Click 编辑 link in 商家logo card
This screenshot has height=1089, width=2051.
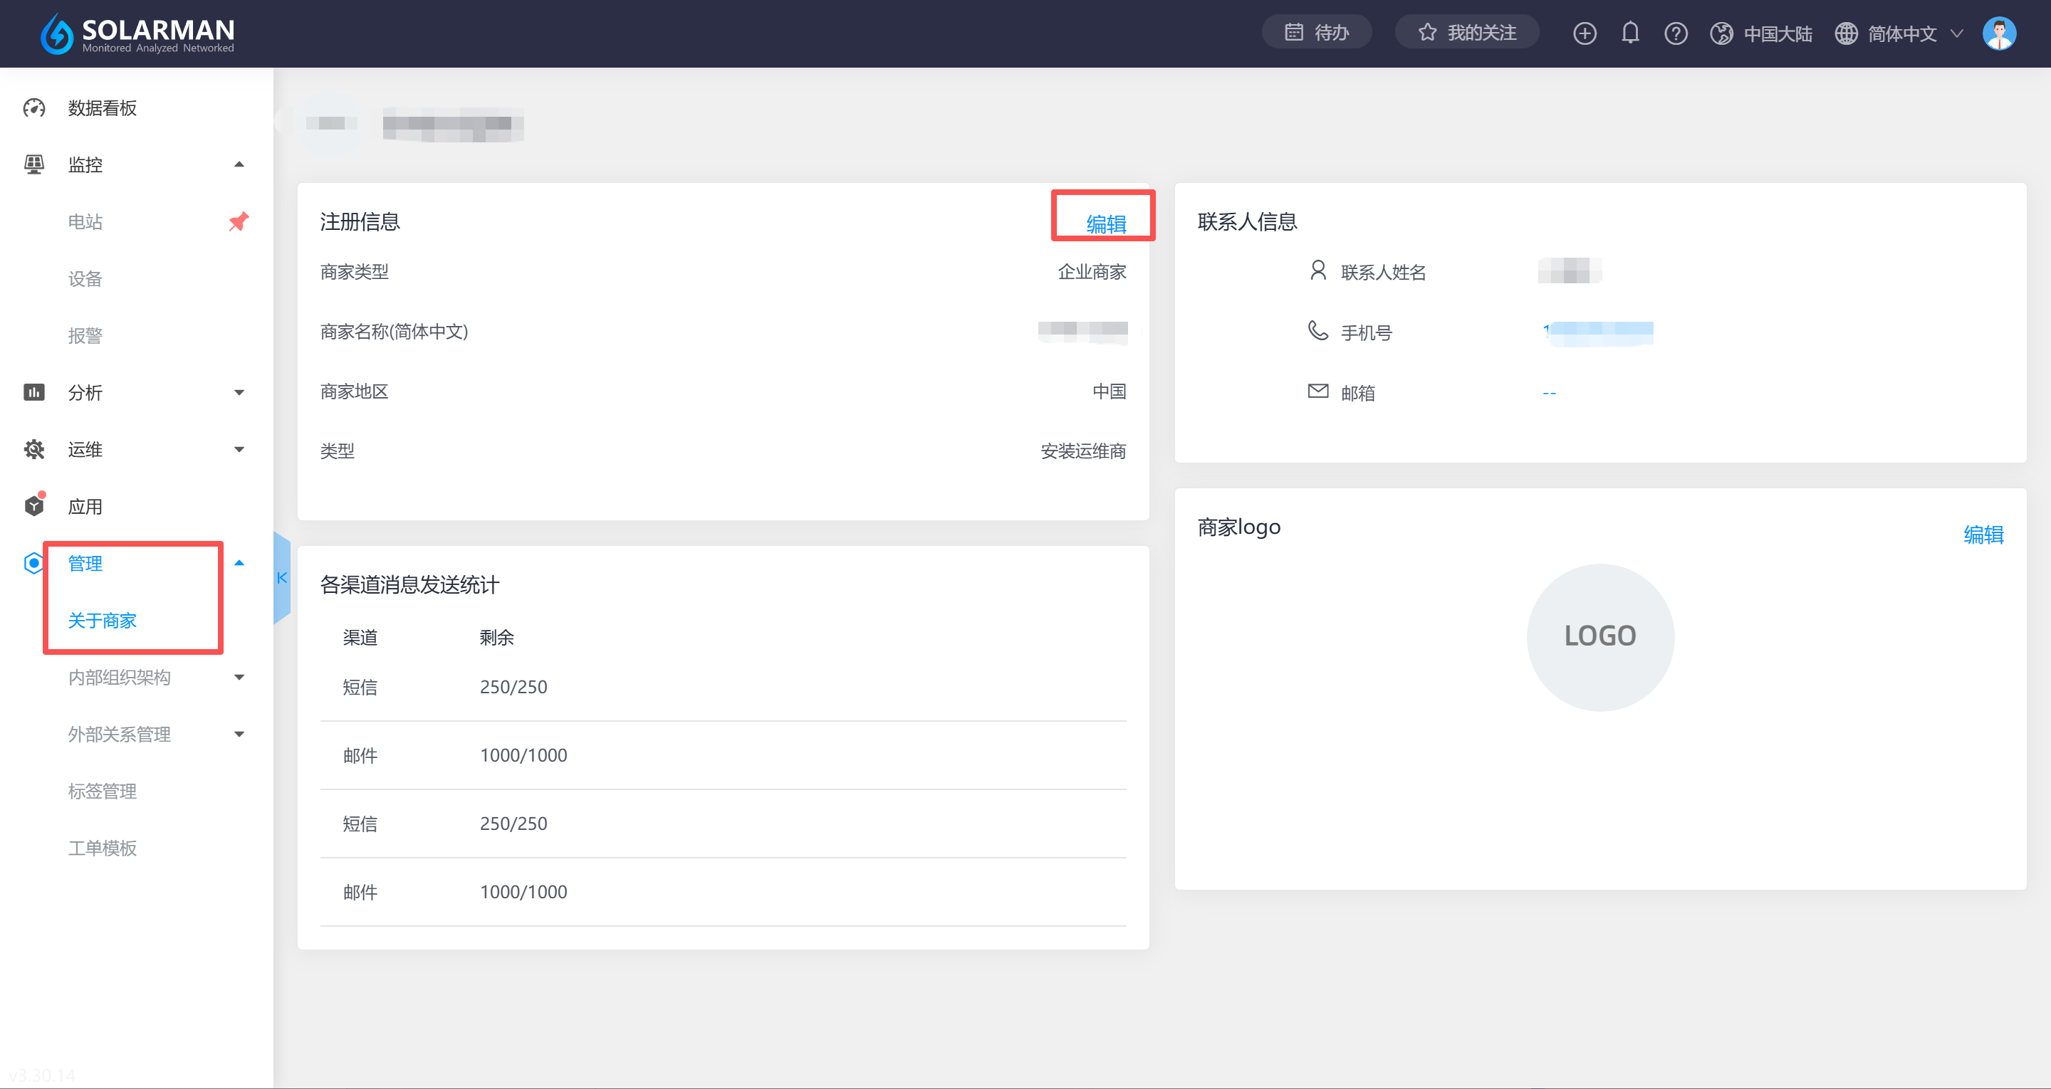point(1983,534)
